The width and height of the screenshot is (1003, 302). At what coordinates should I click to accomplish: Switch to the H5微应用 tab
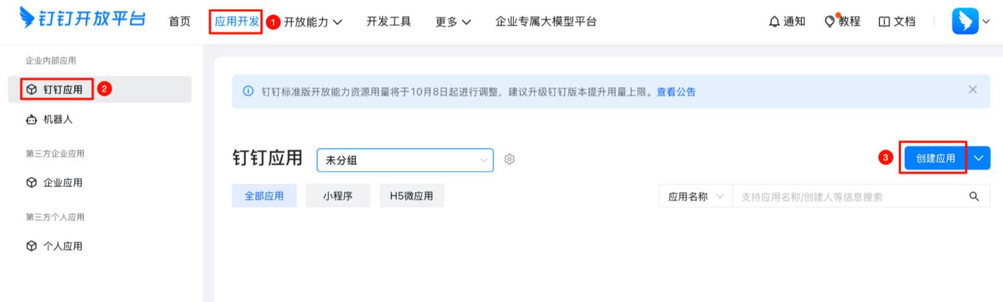click(x=411, y=196)
